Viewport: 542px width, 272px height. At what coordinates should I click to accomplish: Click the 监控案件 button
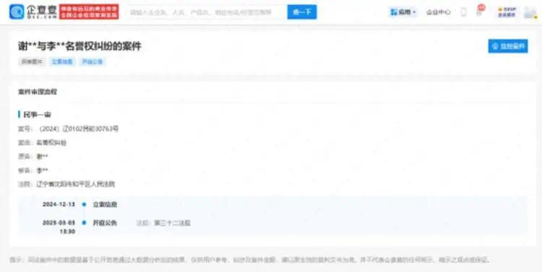508,46
